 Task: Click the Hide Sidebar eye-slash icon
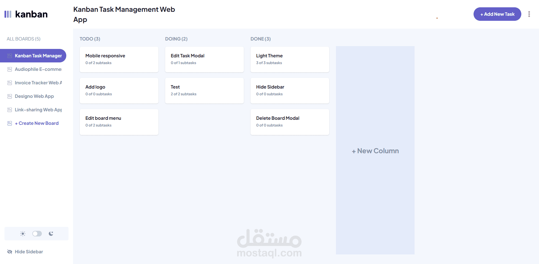pos(10,252)
